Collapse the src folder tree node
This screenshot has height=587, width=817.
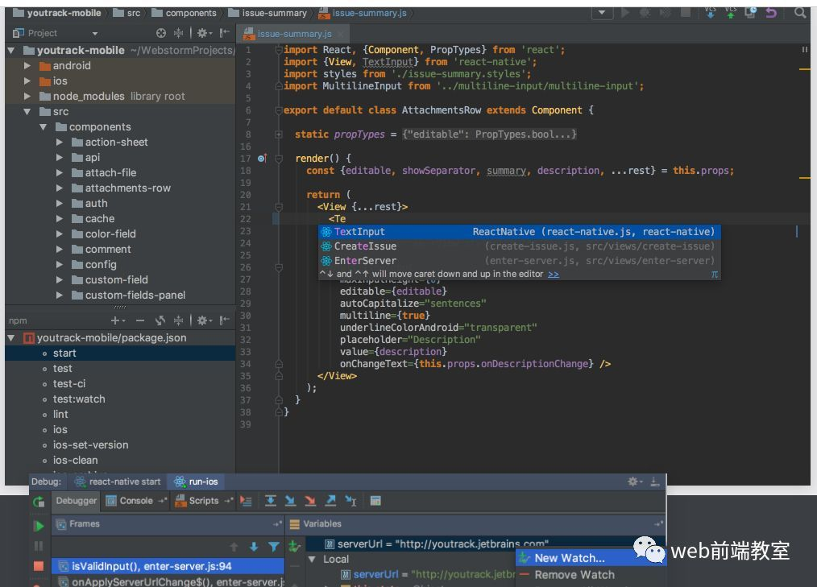[27, 112]
